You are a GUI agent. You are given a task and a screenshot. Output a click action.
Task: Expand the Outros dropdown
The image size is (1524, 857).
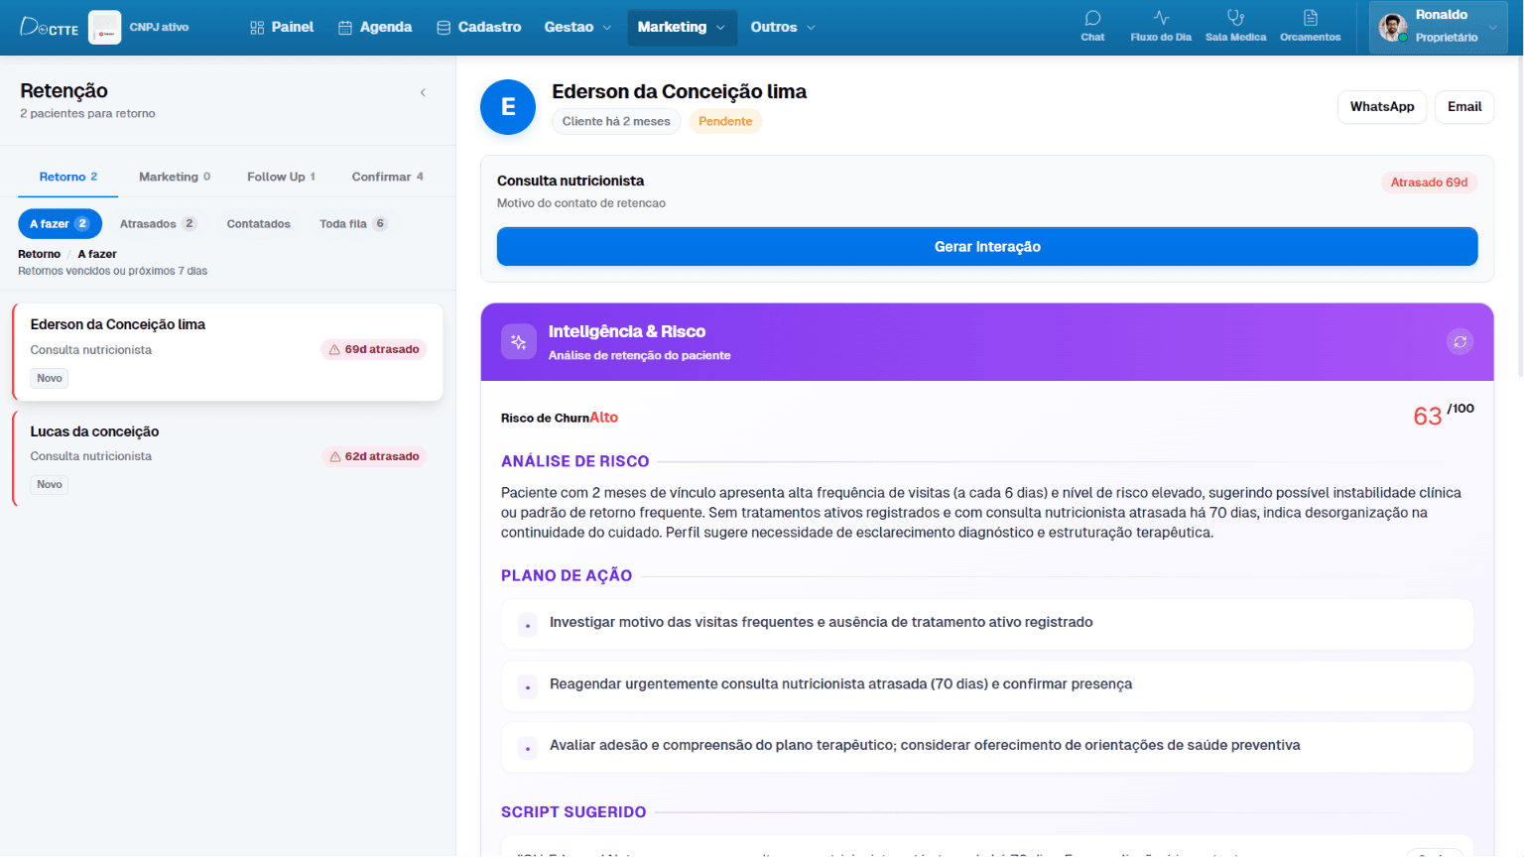pyautogui.click(x=784, y=27)
